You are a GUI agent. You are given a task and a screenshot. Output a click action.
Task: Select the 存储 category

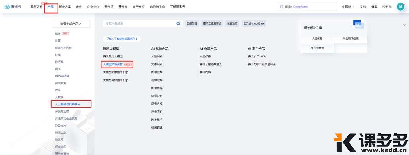pos(58,55)
